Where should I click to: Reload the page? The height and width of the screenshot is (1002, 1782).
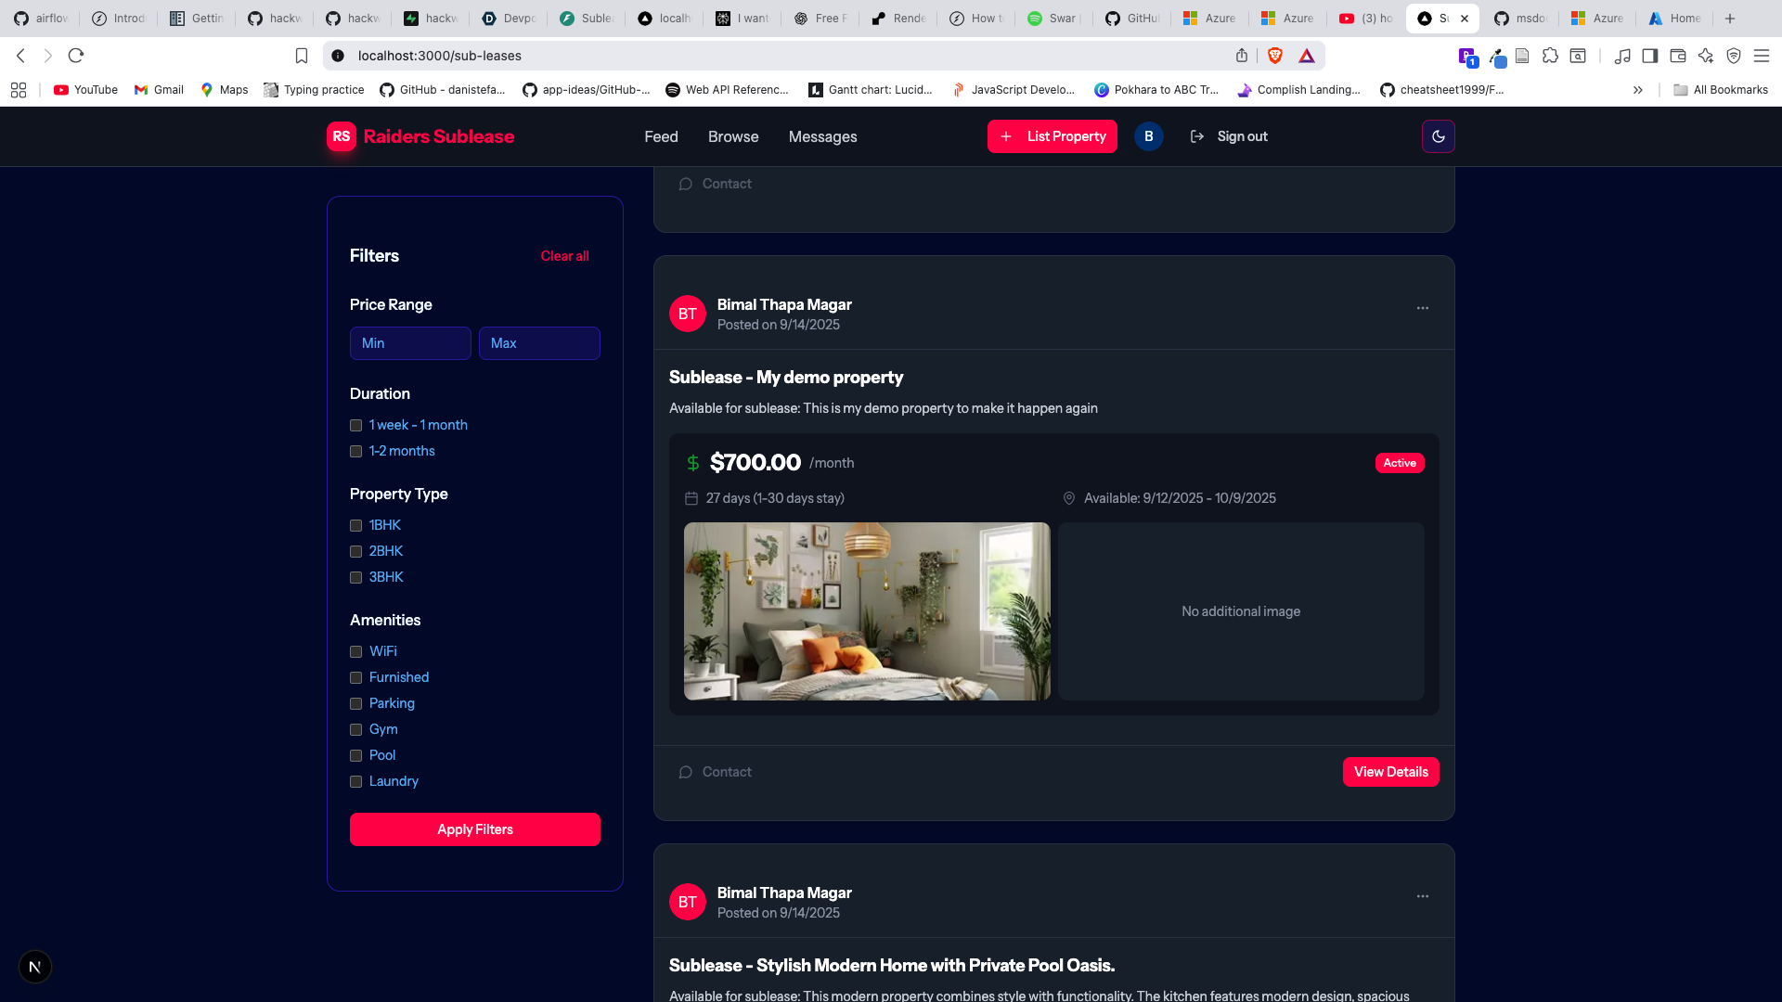pyautogui.click(x=76, y=56)
